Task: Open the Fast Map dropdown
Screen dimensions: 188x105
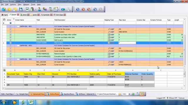Action: pyautogui.click(x=10, y=94)
